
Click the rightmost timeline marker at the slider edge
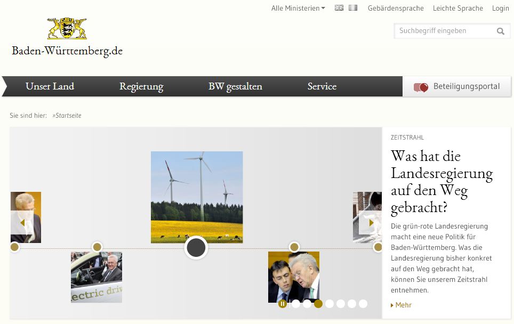coord(378,247)
